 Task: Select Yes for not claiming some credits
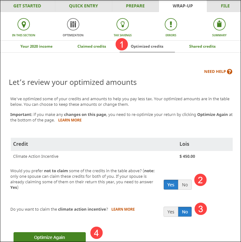tap(171, 185)
